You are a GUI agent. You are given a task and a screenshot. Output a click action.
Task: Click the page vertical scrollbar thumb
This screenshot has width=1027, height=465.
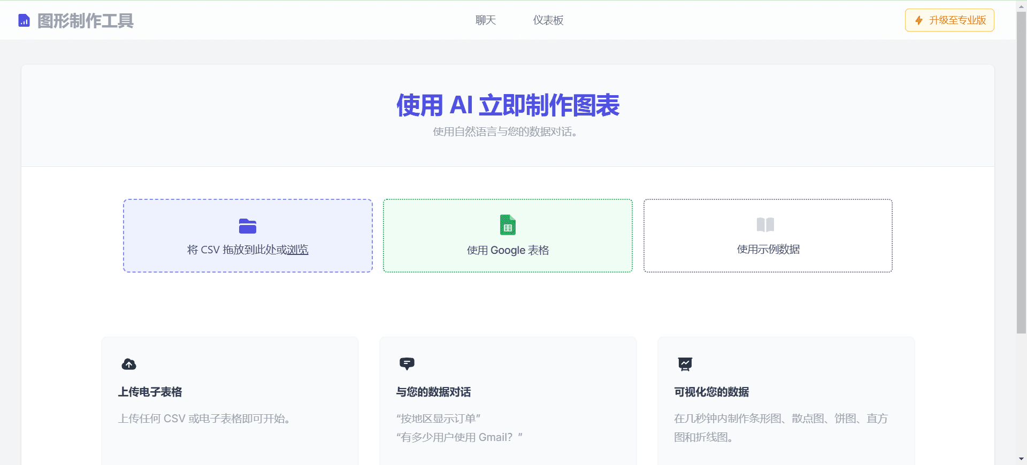click(x=1021, y=172)
